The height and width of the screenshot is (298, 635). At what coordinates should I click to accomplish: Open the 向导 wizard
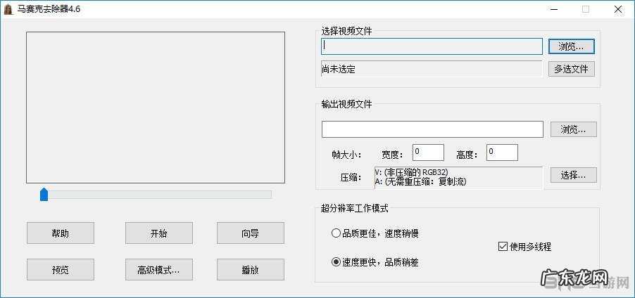[x=250, y=233]
